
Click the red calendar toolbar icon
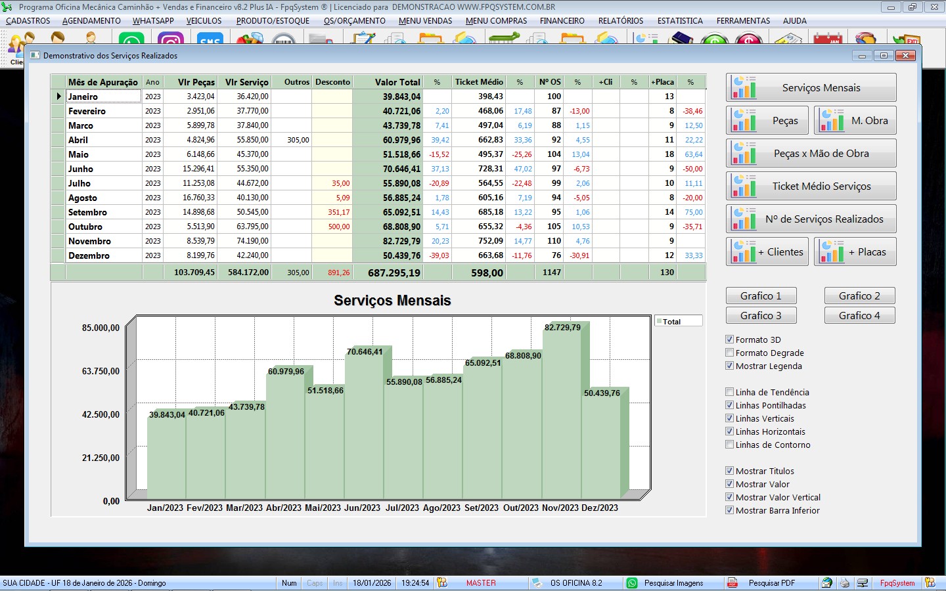(x=827, y=39)
